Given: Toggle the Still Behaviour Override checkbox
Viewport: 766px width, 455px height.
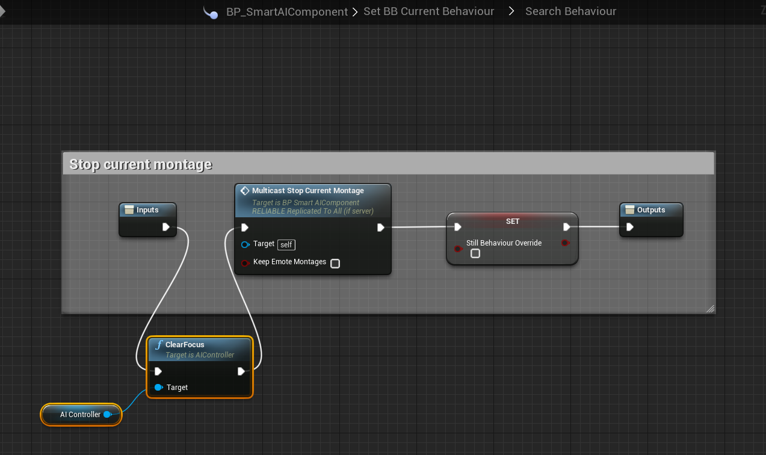Looking at the screenshot, I should (475, 253).
